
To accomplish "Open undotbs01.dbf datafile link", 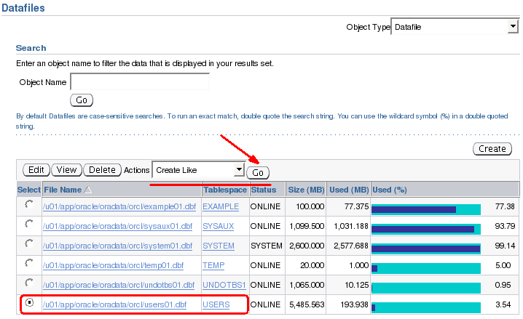I will pos(119,285).
